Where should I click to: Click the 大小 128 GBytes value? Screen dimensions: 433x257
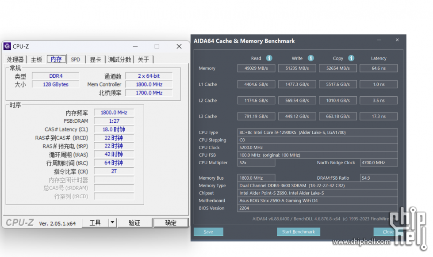coord(55,84)
